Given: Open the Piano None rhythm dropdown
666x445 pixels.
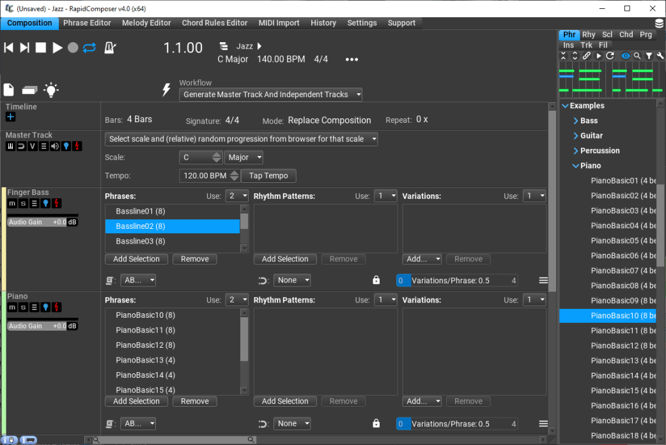Looking at the screenshot, I should click(x=292, y=423).
